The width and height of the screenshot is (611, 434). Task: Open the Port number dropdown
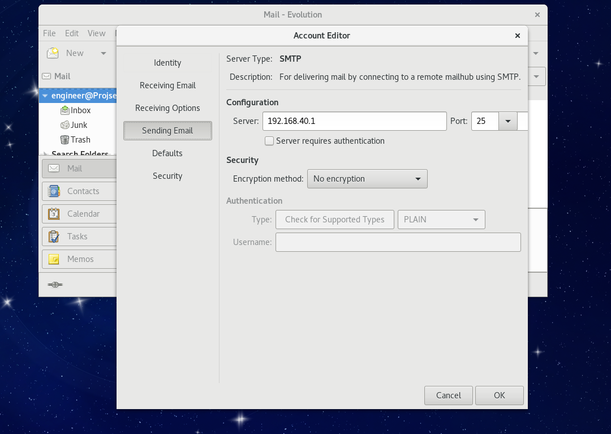tap(507, 121)
